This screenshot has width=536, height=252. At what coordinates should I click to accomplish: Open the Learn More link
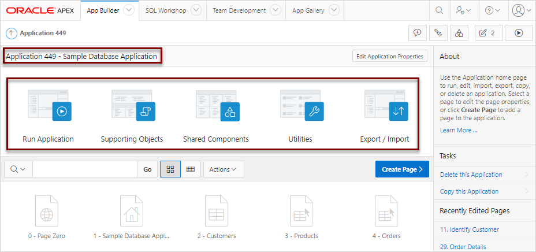(459, 130)
